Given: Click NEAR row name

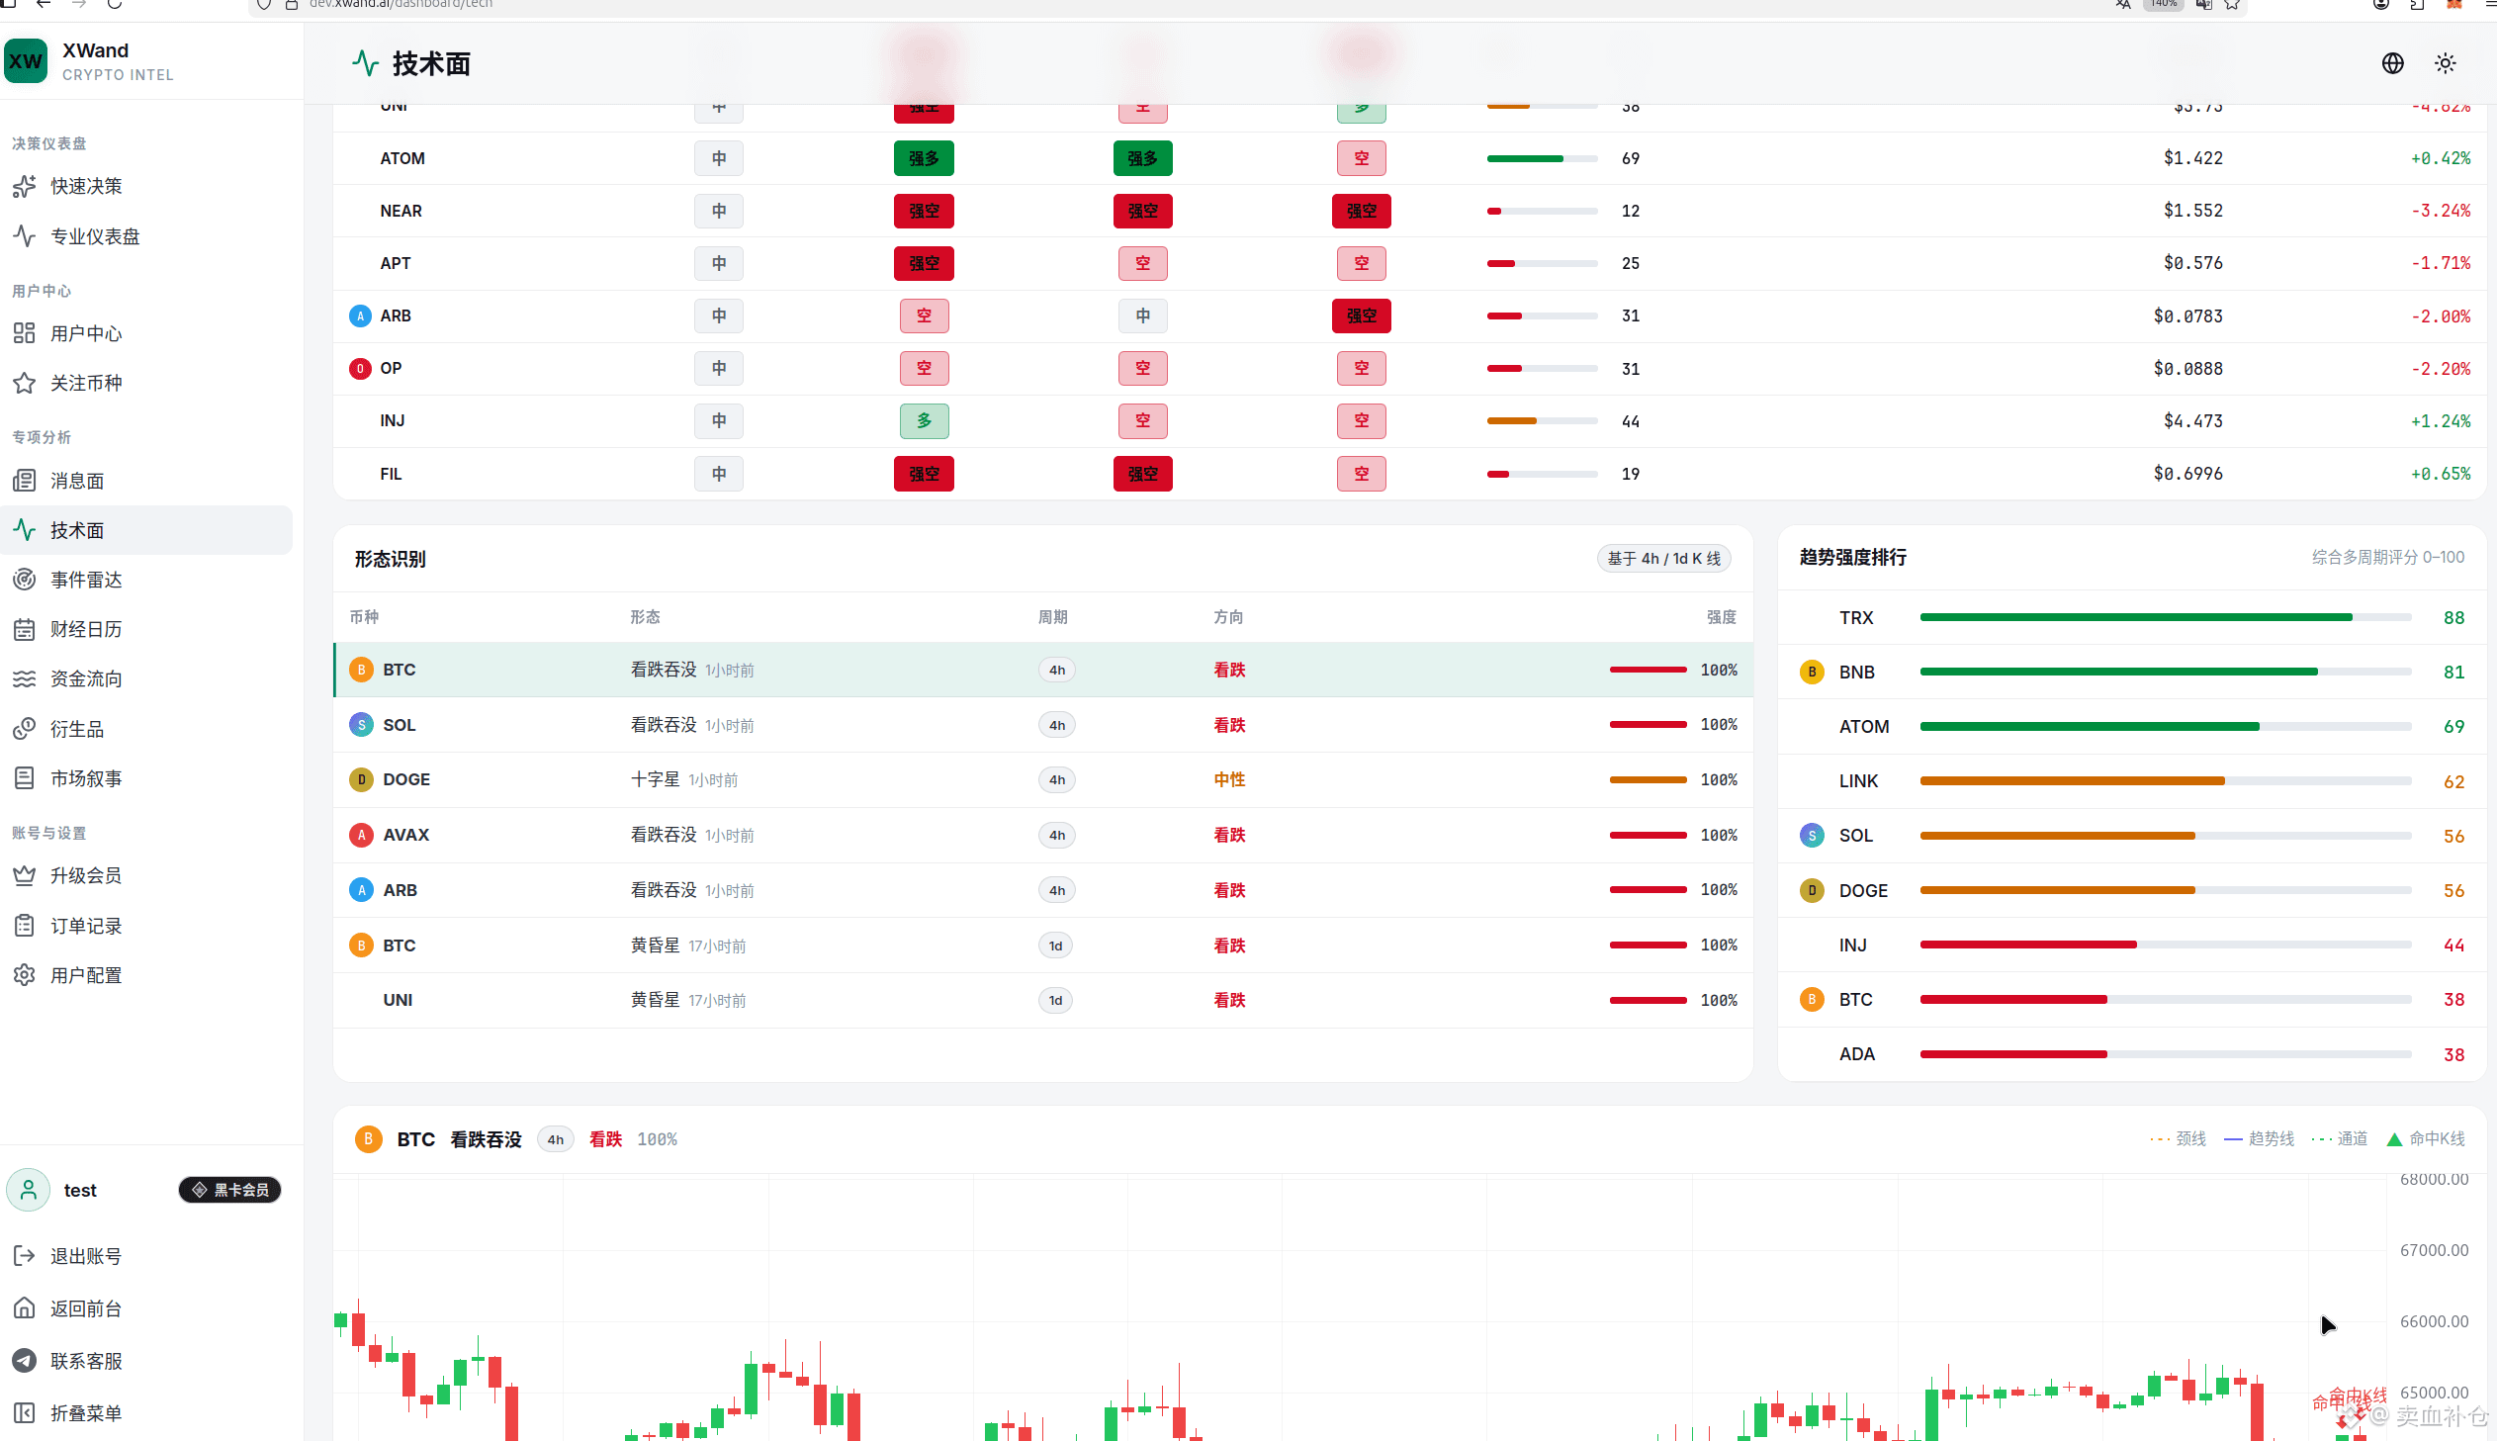Looking at the screenshot, I should [401, 211].
